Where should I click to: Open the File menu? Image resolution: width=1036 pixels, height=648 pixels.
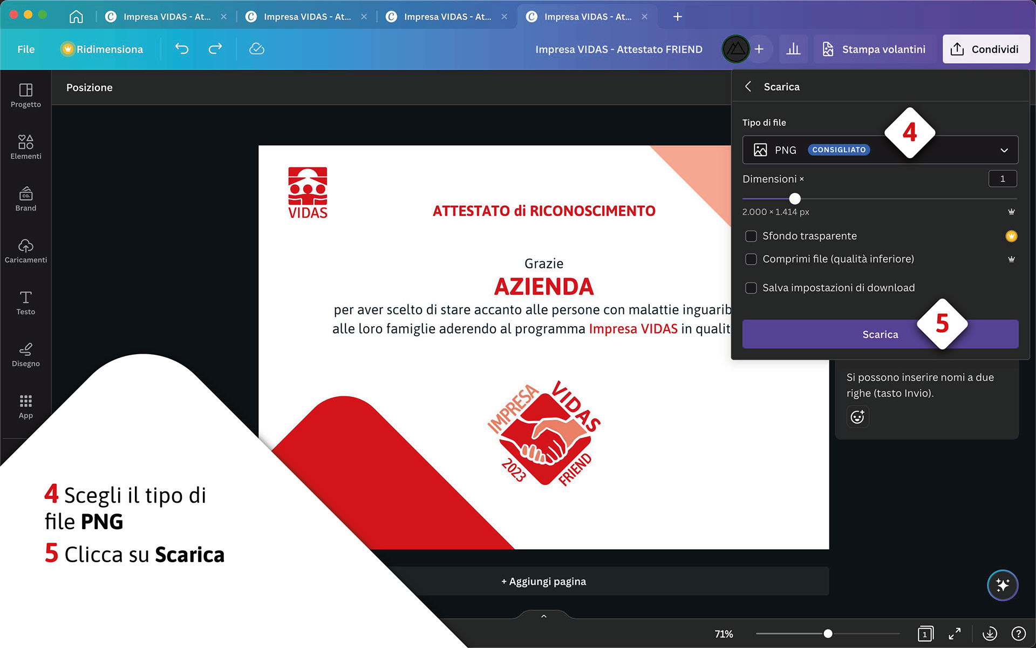(26, 49)
